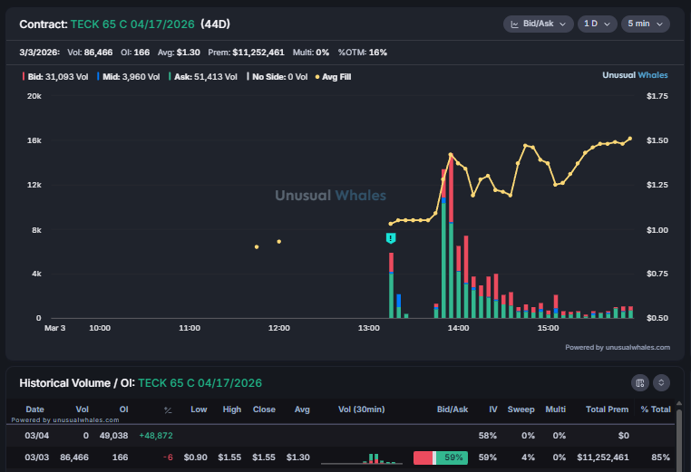The width and height of the screenshot is (691, 472).
Task: Click the $1.30 avg cell in 03/03 row
Action: [x=298, y=458]
